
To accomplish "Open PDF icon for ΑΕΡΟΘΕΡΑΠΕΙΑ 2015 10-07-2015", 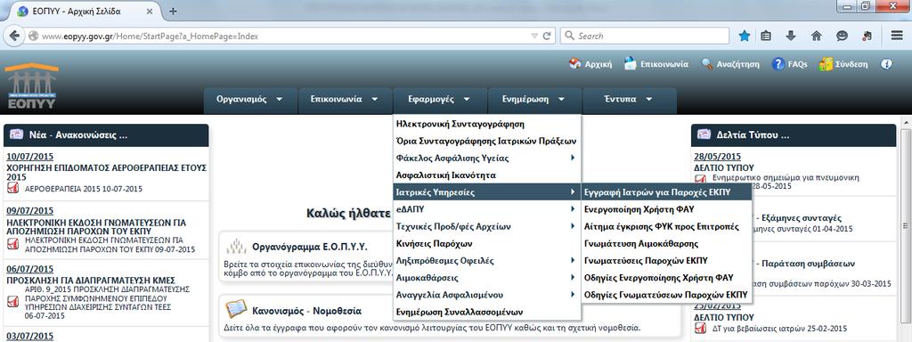I will (12, 188).
